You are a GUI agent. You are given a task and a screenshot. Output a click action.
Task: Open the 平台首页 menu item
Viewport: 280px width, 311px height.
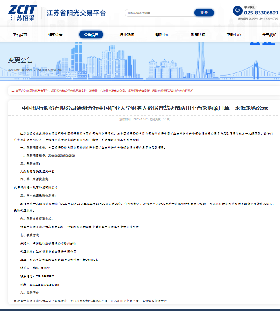click(20, 35)
